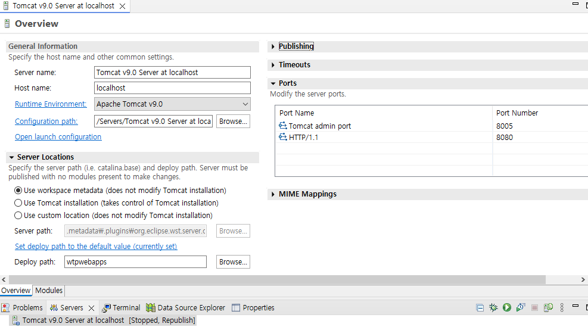The width and height of the screenshot is (588, 327).
Task: Click the Servers view icon
Action: [x=54, y=308]
